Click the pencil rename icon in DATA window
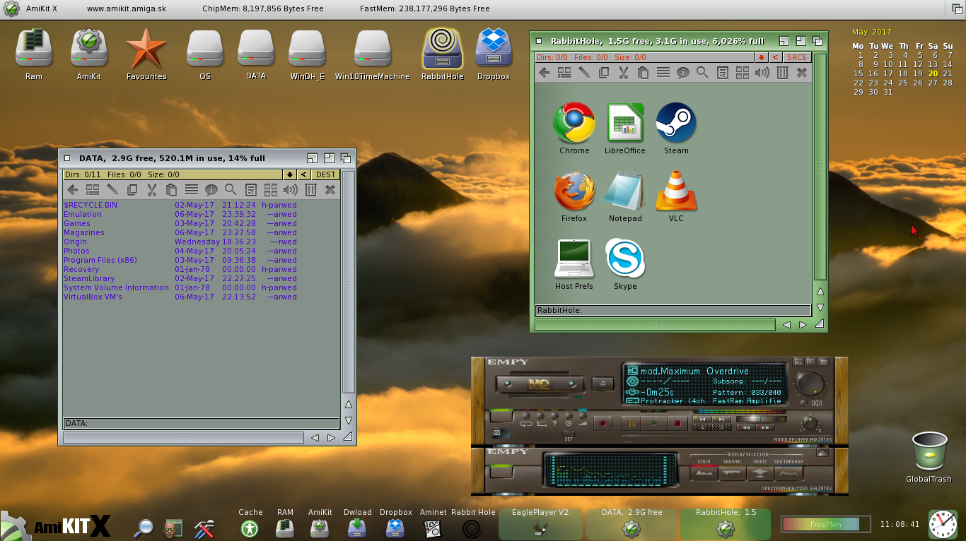 pyautogui.click(x=112, y=189)
